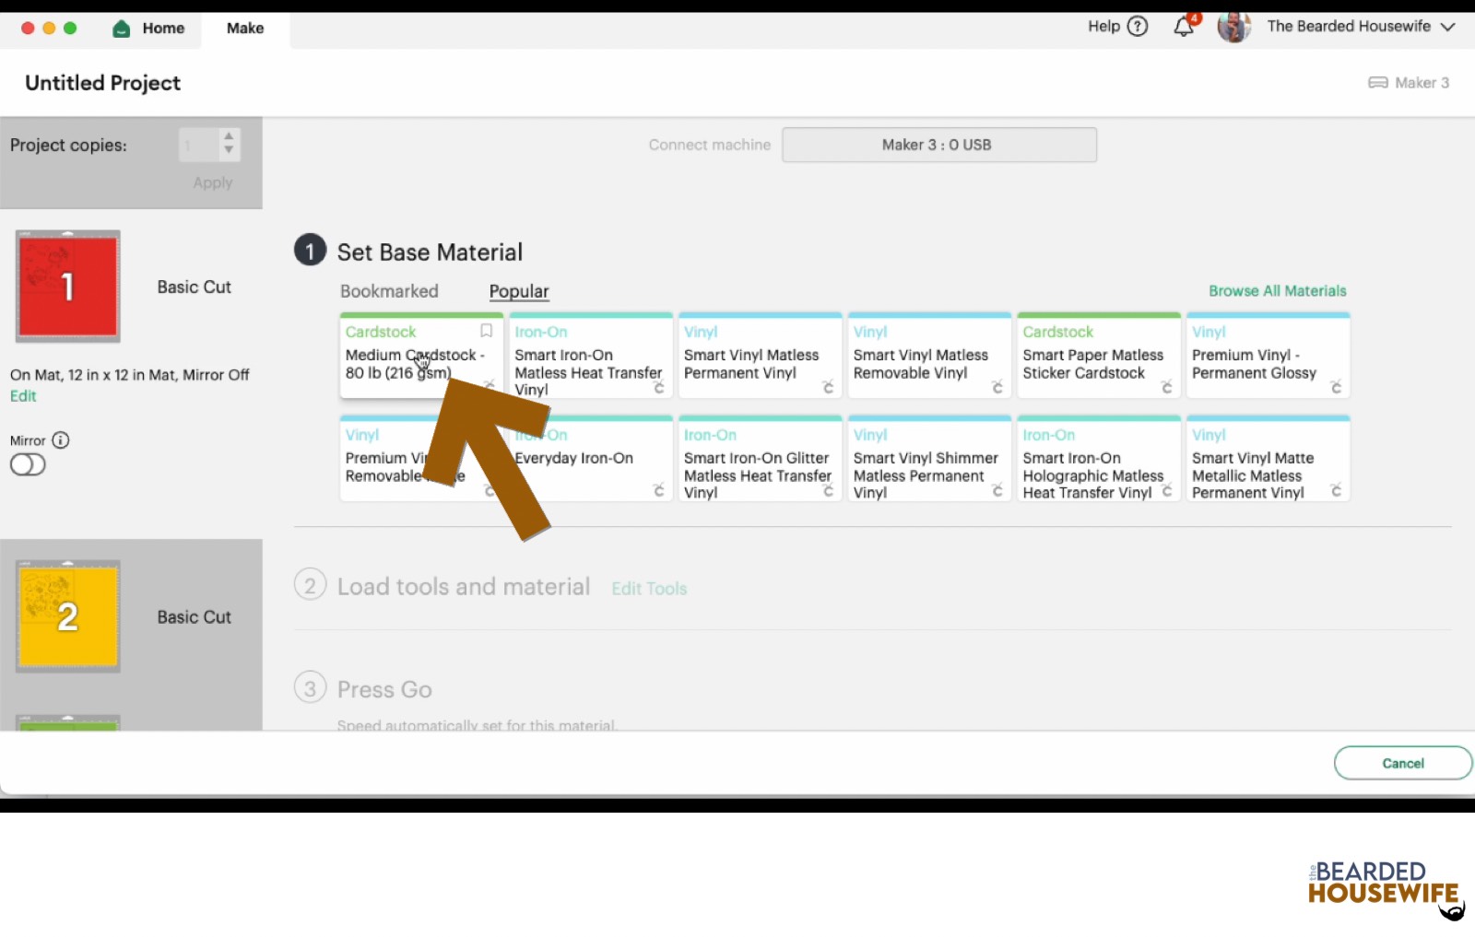The width and height of the screenshot is (1475, 937).
Task: Choose Smart Vinyl Shimmer Matless Permanent Vinyl
Action: coord(929,459)
